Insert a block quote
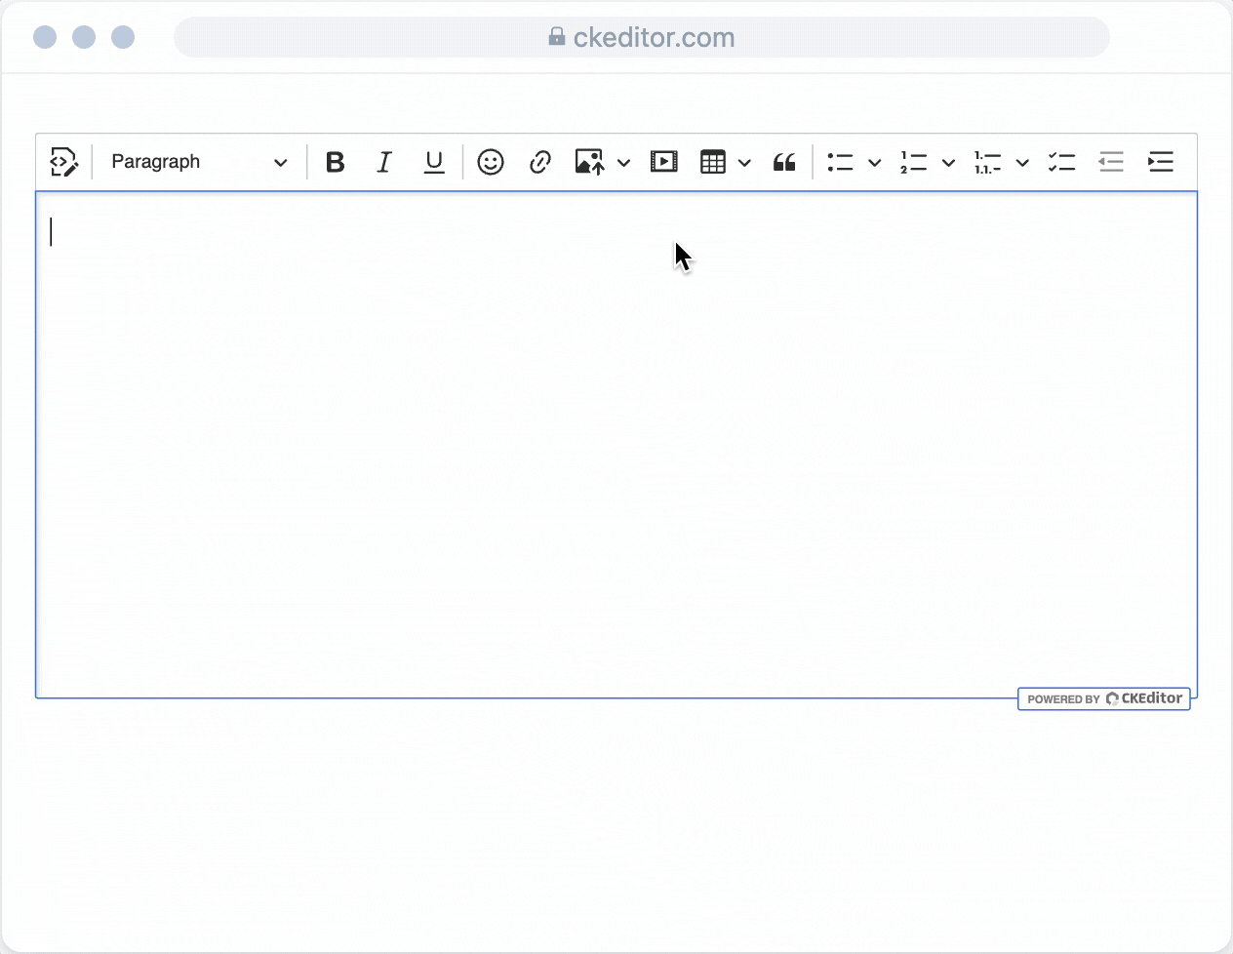 [x=784, y=162]
